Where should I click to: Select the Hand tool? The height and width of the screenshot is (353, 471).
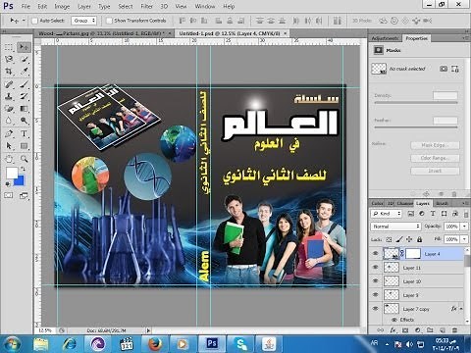pyautogui.click(x=9, y=159)
